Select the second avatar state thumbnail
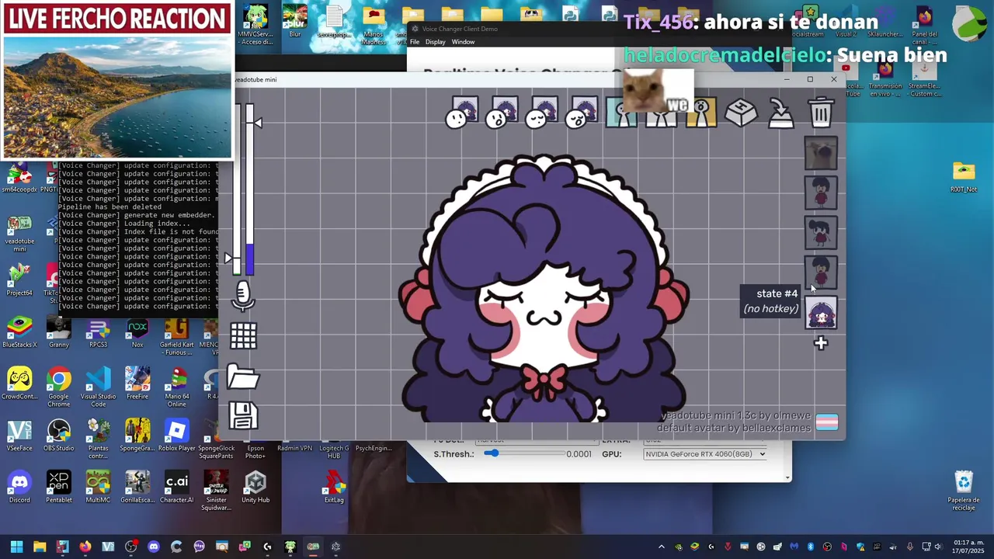The height and width of the screenshot is (559, 994). point(821,193)
